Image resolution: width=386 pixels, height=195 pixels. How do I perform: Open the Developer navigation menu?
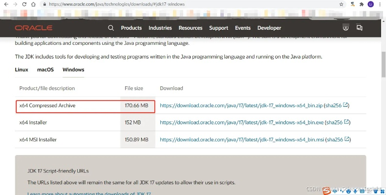(x=269, y=28)
